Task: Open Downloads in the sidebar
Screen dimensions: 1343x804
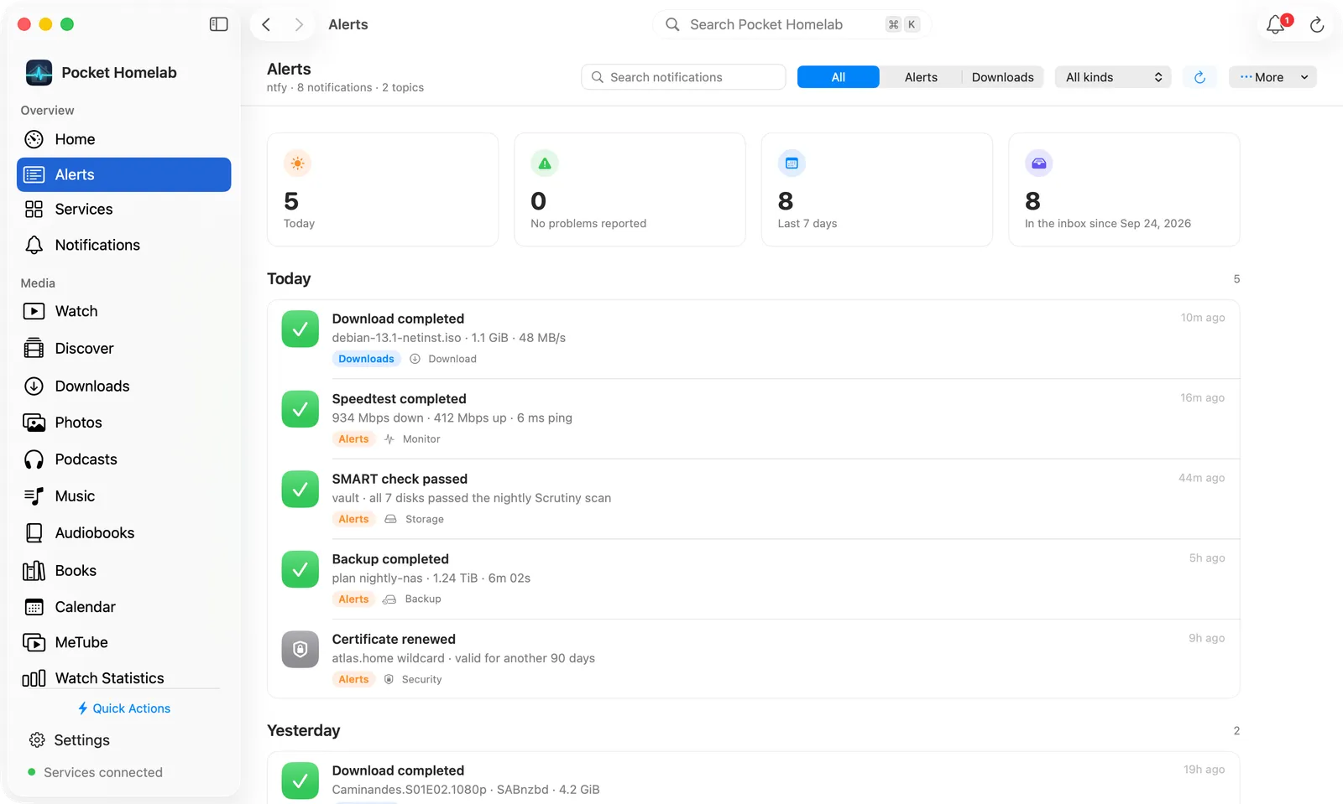Action: (x=123, y=386)
